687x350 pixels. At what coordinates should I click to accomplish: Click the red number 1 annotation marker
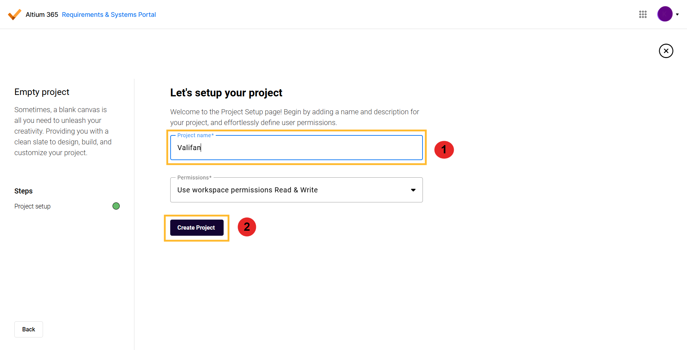(x=444, y=149)
